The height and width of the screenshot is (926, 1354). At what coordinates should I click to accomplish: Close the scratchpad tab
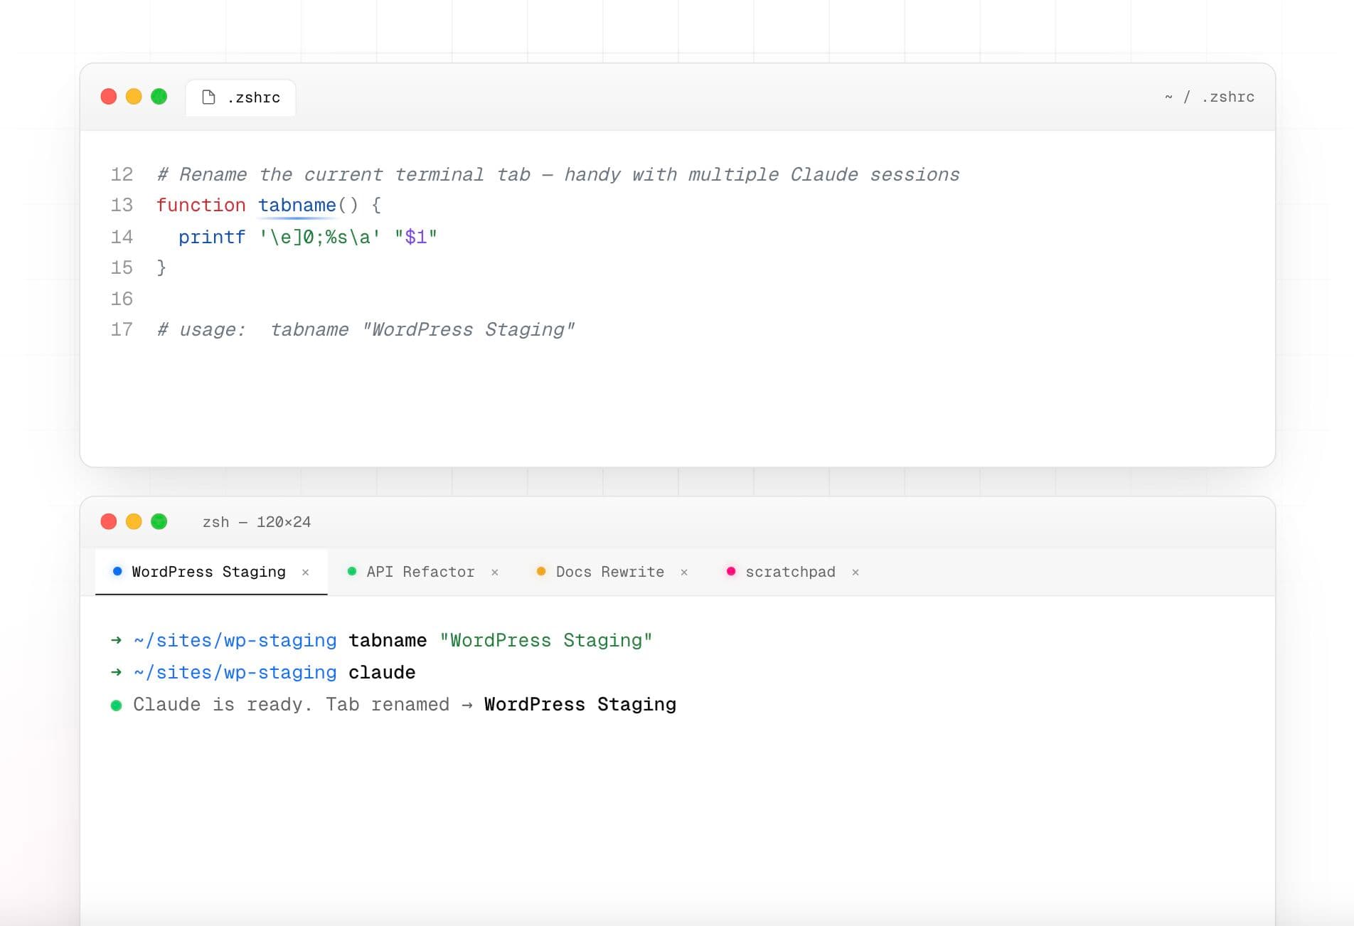coord(855,573)
